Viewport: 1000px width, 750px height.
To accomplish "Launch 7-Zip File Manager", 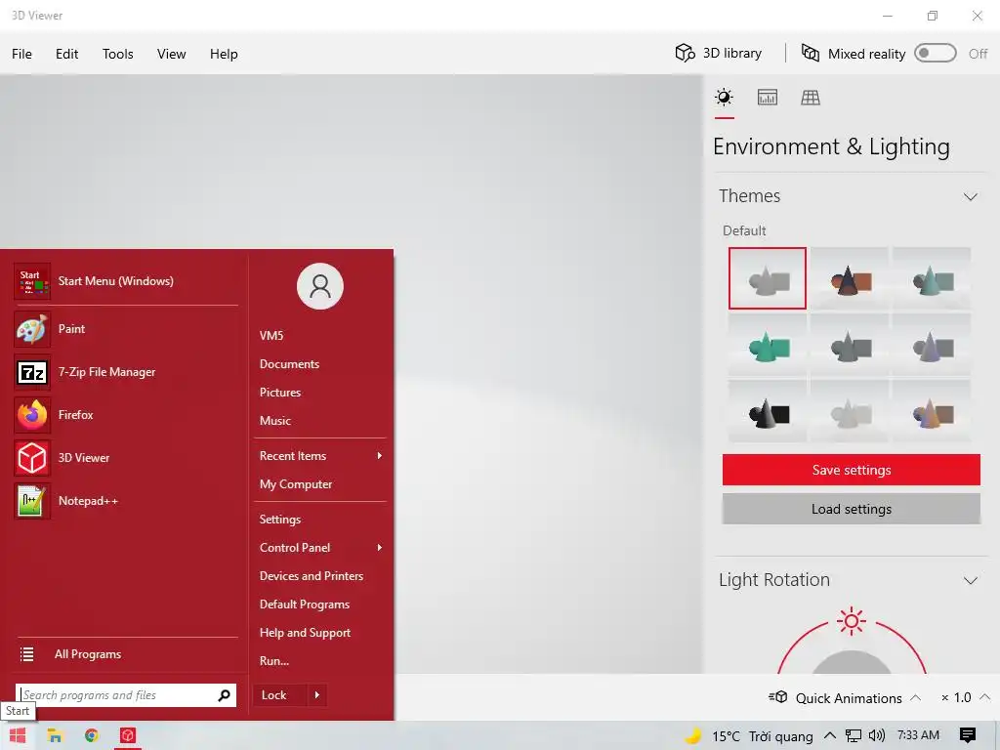I will pos(126,372).
